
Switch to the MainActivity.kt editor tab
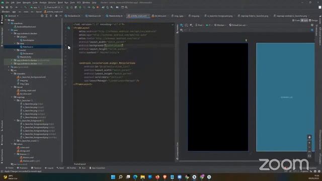pyautogui.click(x=114, y=16)
